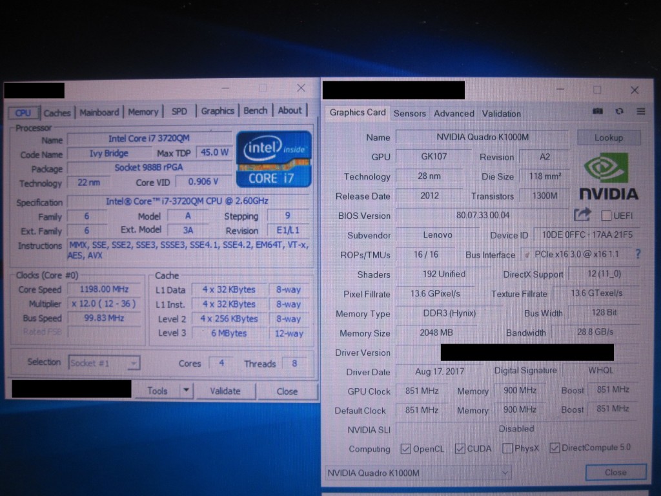
Task: Click the Texture Fillrate field 13.6 GTexel/s
Action: click(x=596, y=293)
